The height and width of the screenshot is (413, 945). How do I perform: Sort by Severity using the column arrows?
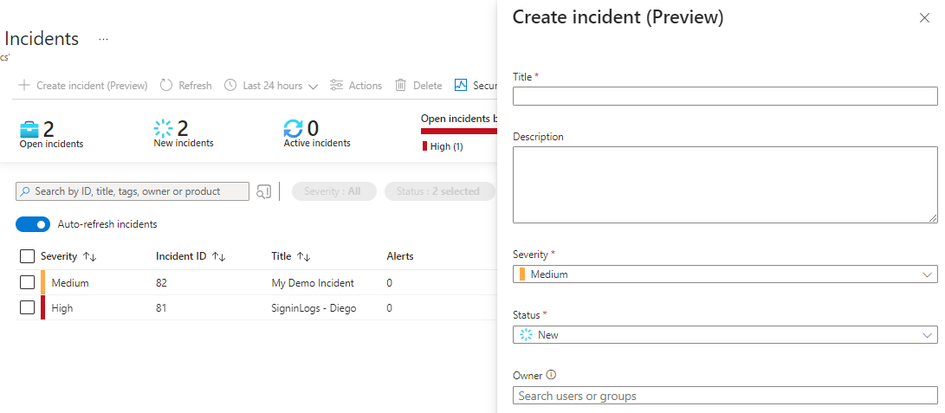pyautogui.click(x=89, y=257)
